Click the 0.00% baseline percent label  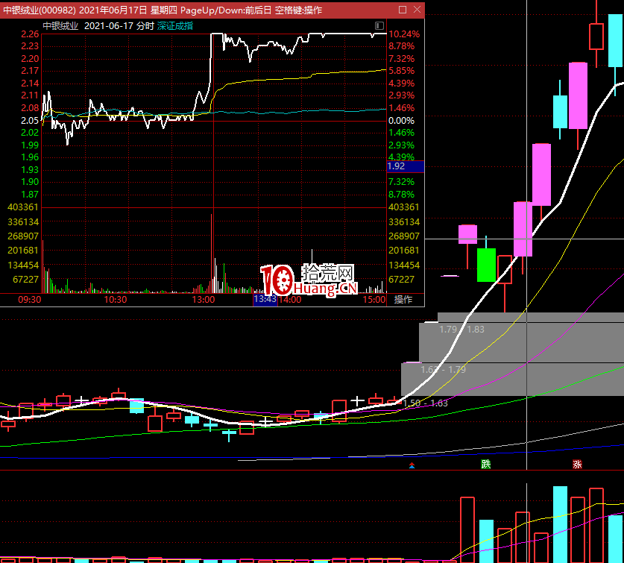pyautogui.click(x=401, y=120)
